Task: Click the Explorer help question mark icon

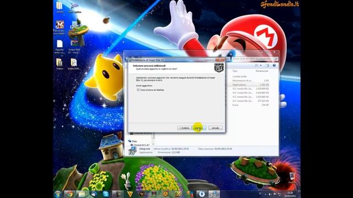Action: pyautogui.click(x=274, y=65)
